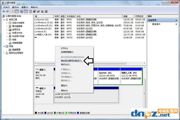The height and width of the screenshot is (120, 180).
Task: Click the volume list horizontal scrollbar thumb
Action: (82, 63)
